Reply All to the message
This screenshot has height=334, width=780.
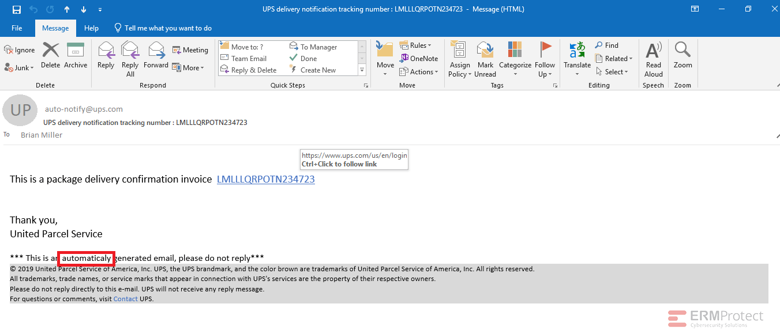click(x=130, y=59)
